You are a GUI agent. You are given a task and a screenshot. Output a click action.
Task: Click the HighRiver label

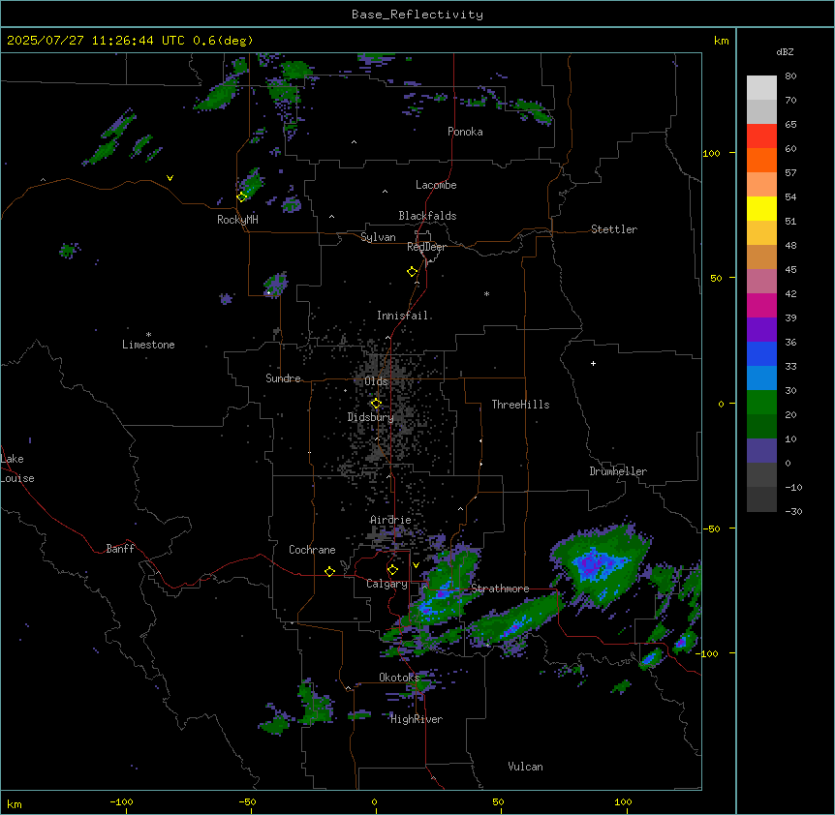pos(417,719)
